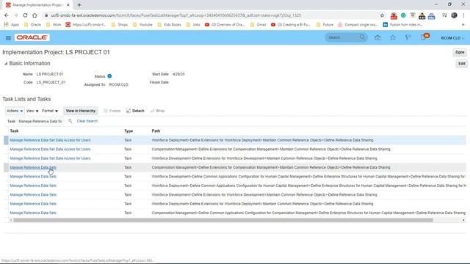The height and width of the screenshot is (264, 470).
Task: Click the red extension icon beside the bookmark star
Action: click(x=394, y=15)
